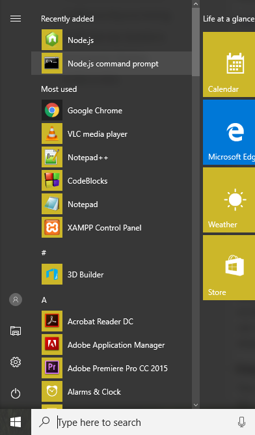Click the search magnifier icon
Screen dimensions: 255x435
tap(44, 422)
